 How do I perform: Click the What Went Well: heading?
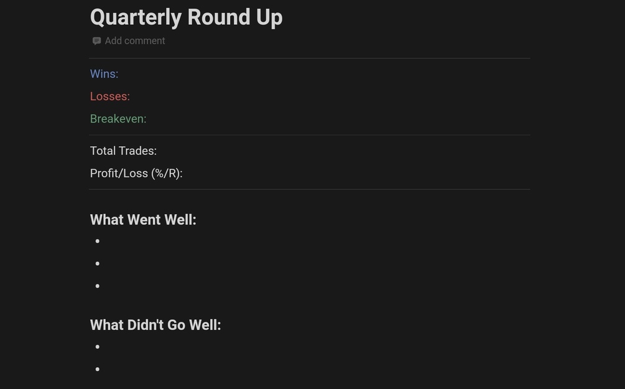[143, 220]
